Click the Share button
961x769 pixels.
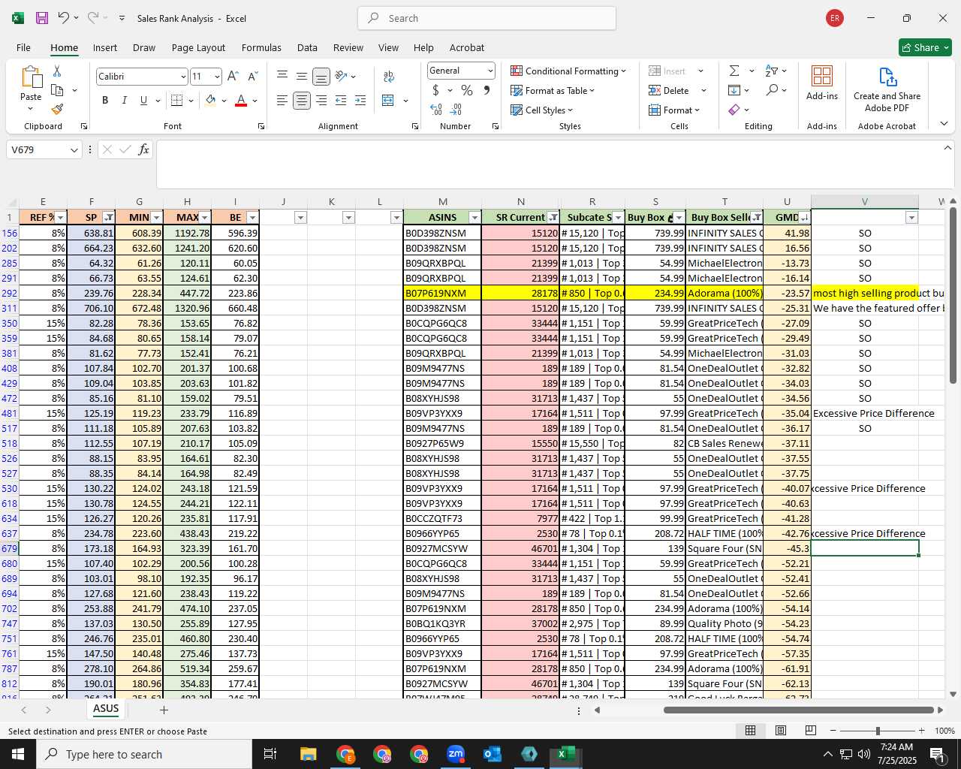(925, 47)
